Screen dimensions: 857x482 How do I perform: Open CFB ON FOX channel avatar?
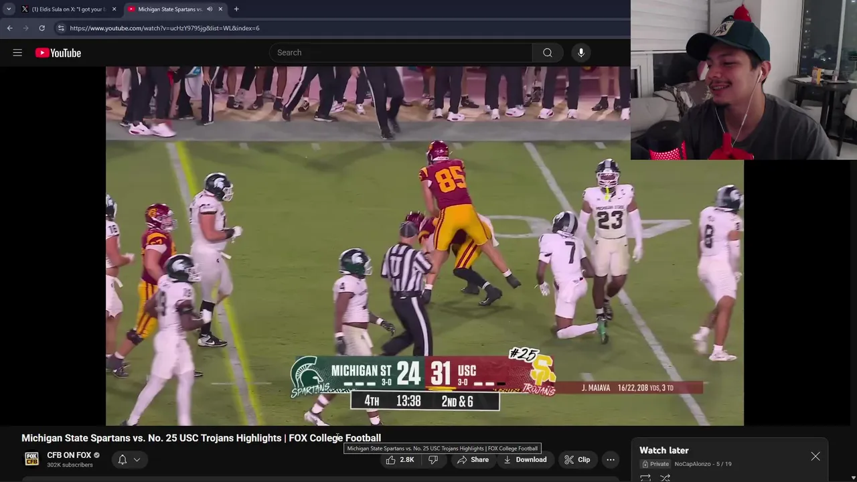point(31,459)
